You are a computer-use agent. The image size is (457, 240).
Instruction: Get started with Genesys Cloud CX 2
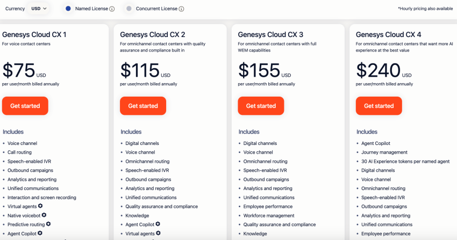[143, 106]
